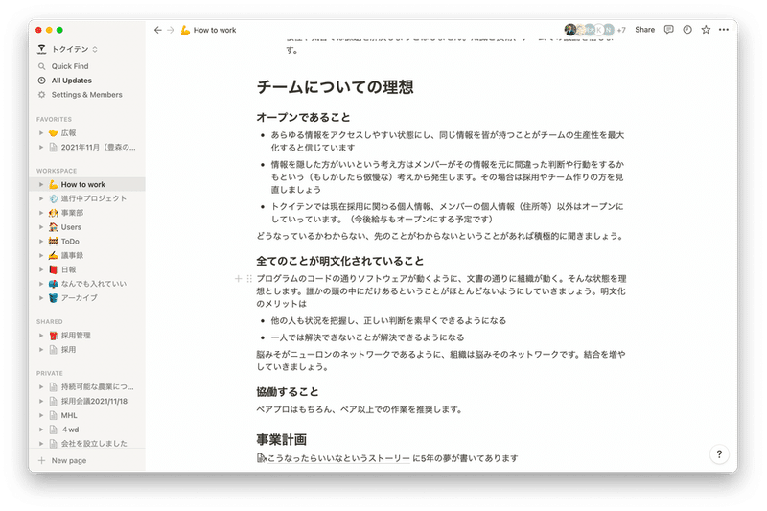The width and height of the screenshot is (767, 511).
Task: Click the red book icon next to 日報
Action: pyautogui.click(x=54, y=269)
